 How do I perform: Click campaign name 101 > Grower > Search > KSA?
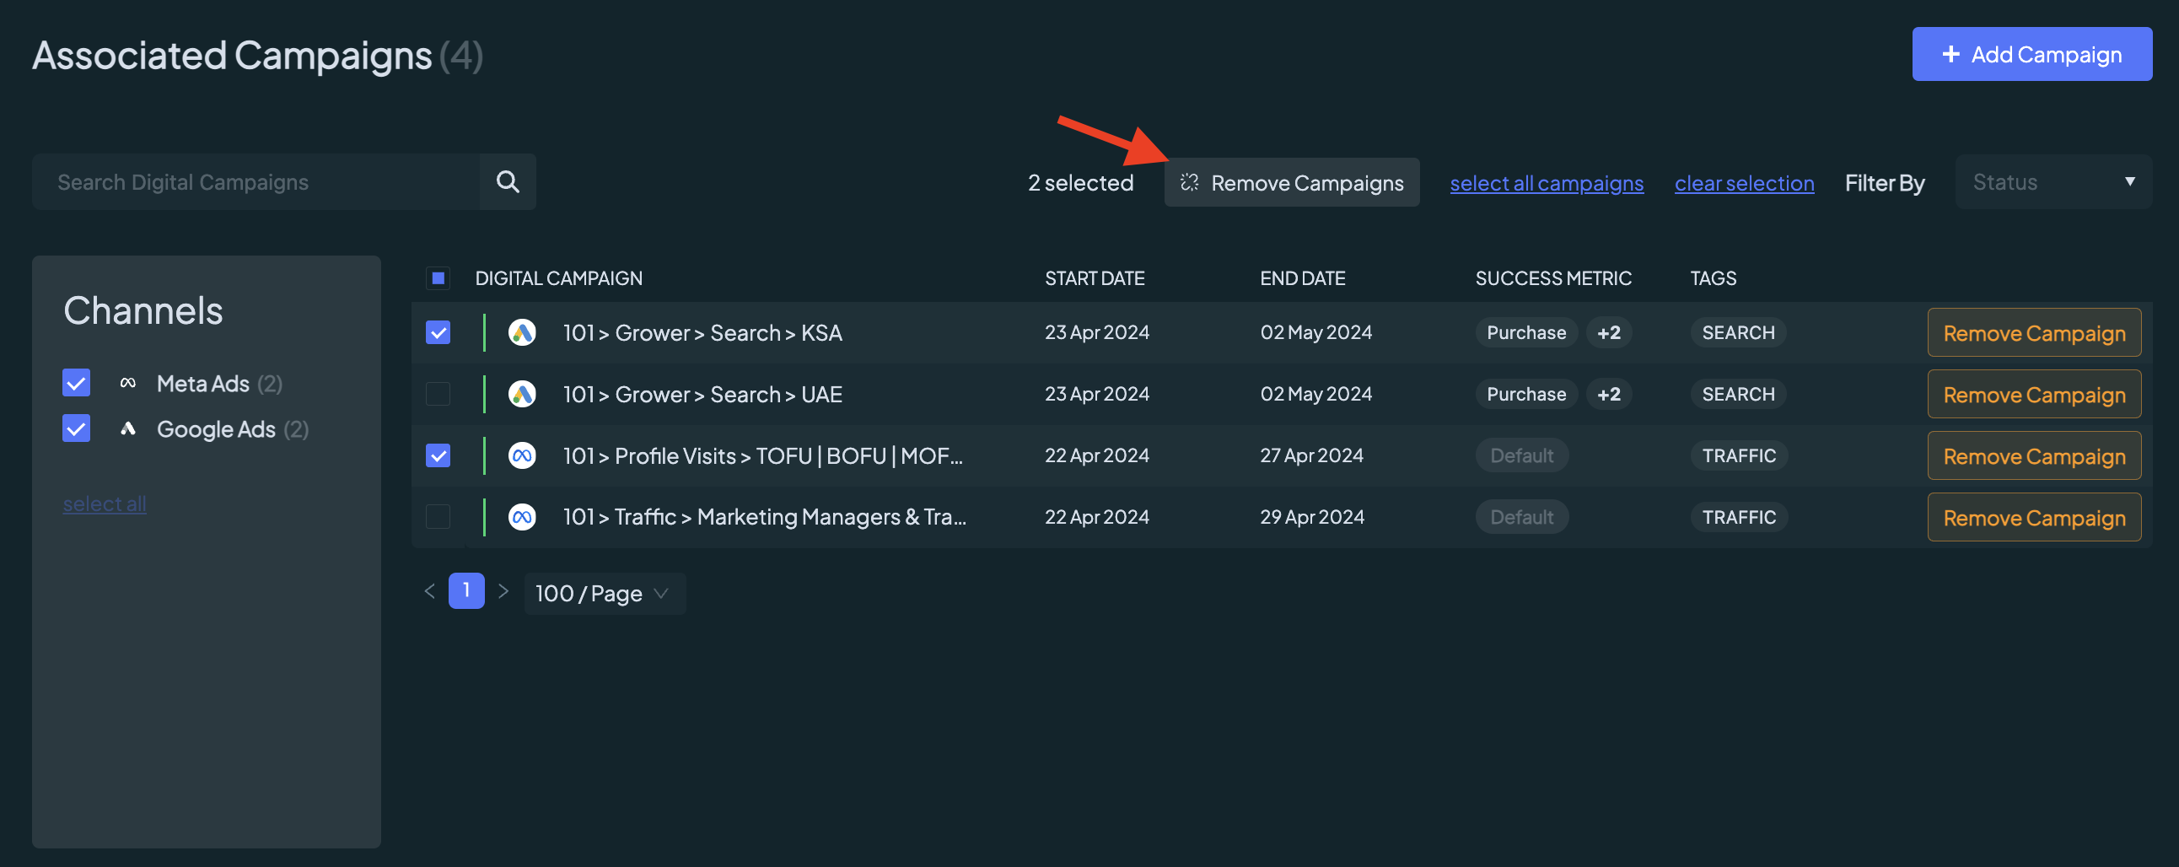[702, 332]
